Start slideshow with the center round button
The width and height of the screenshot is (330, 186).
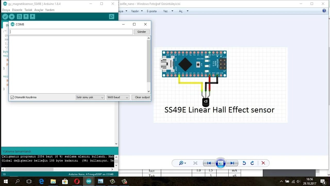click(221, 163)
